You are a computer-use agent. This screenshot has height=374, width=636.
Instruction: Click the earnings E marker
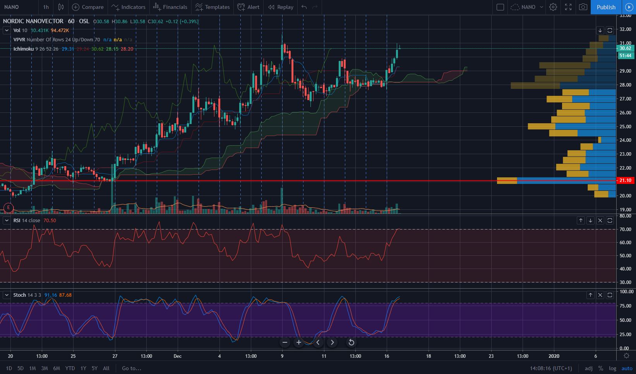[x=8, y=208]
